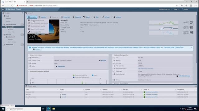Sort recent tasks by Result column
This screenshot has width=199, height=111.
tap(146, 89)
